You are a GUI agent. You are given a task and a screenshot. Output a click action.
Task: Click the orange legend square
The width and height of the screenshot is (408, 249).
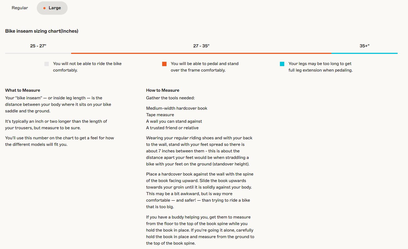pyautogui.click(x=164, y=64)
